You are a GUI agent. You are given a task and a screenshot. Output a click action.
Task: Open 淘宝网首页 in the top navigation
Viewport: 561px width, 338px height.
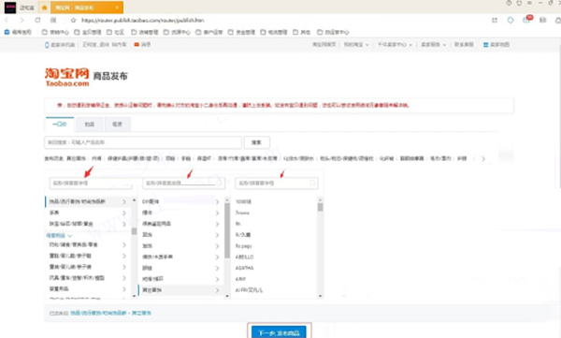coord(324,44)
